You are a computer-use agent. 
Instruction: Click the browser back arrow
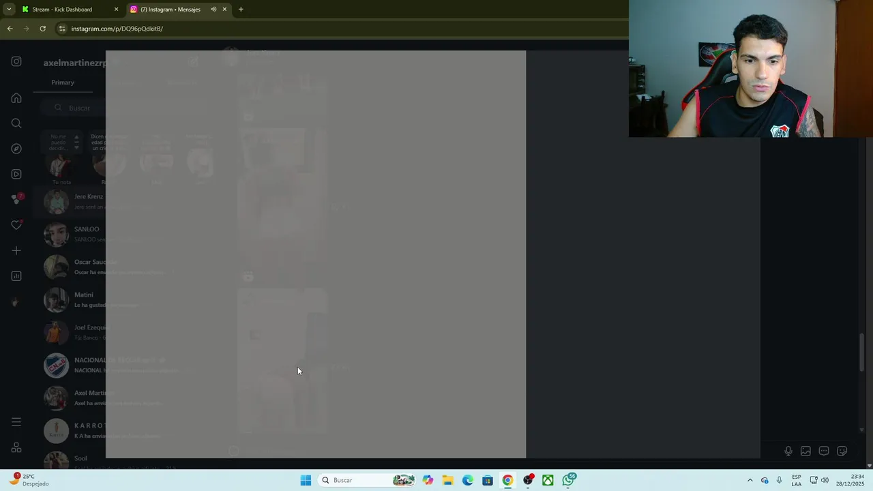[10, 29]
